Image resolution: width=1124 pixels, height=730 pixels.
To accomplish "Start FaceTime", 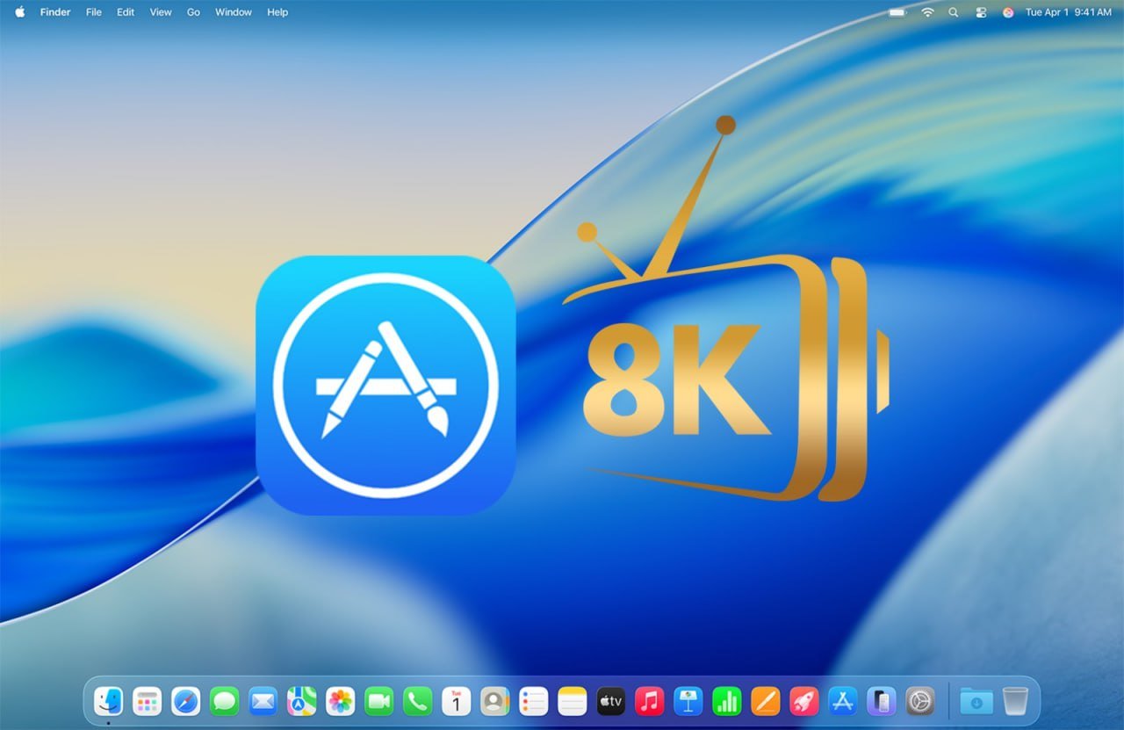I will tap(378, 701).
